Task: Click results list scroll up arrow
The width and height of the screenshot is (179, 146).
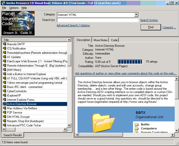Action: point(69,40)
